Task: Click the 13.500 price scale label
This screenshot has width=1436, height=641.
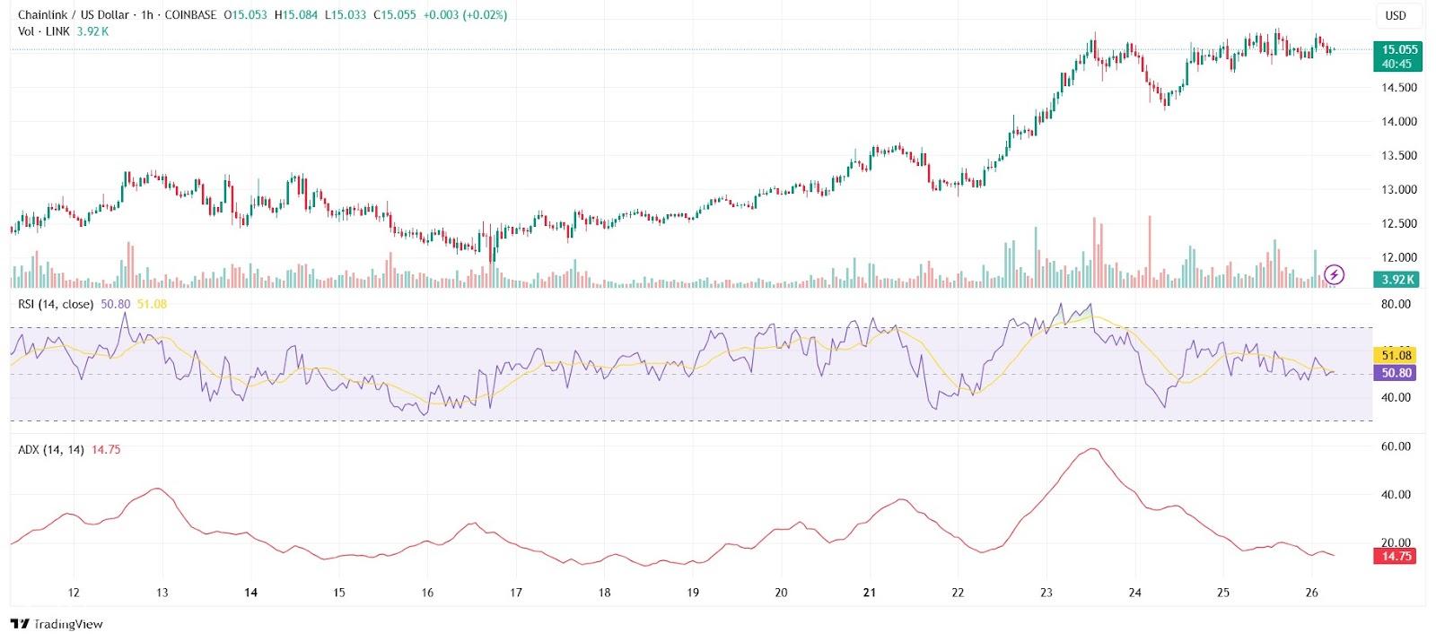Action: coord(1399,156)
